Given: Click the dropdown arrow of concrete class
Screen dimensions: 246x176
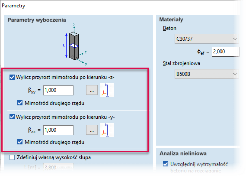Looking at the screenshot, I should coord(235,39).
